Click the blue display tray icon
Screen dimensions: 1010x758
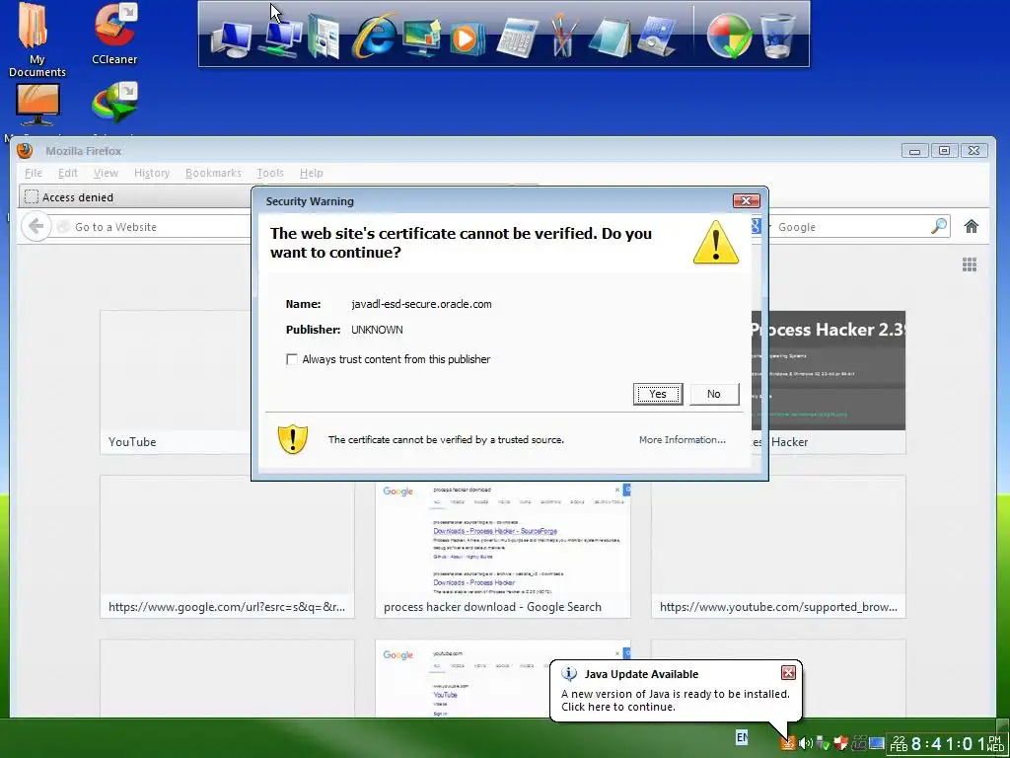[876, 743]
